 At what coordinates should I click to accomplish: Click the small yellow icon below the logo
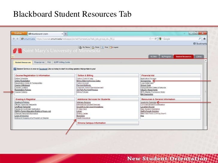coord(13,56)
